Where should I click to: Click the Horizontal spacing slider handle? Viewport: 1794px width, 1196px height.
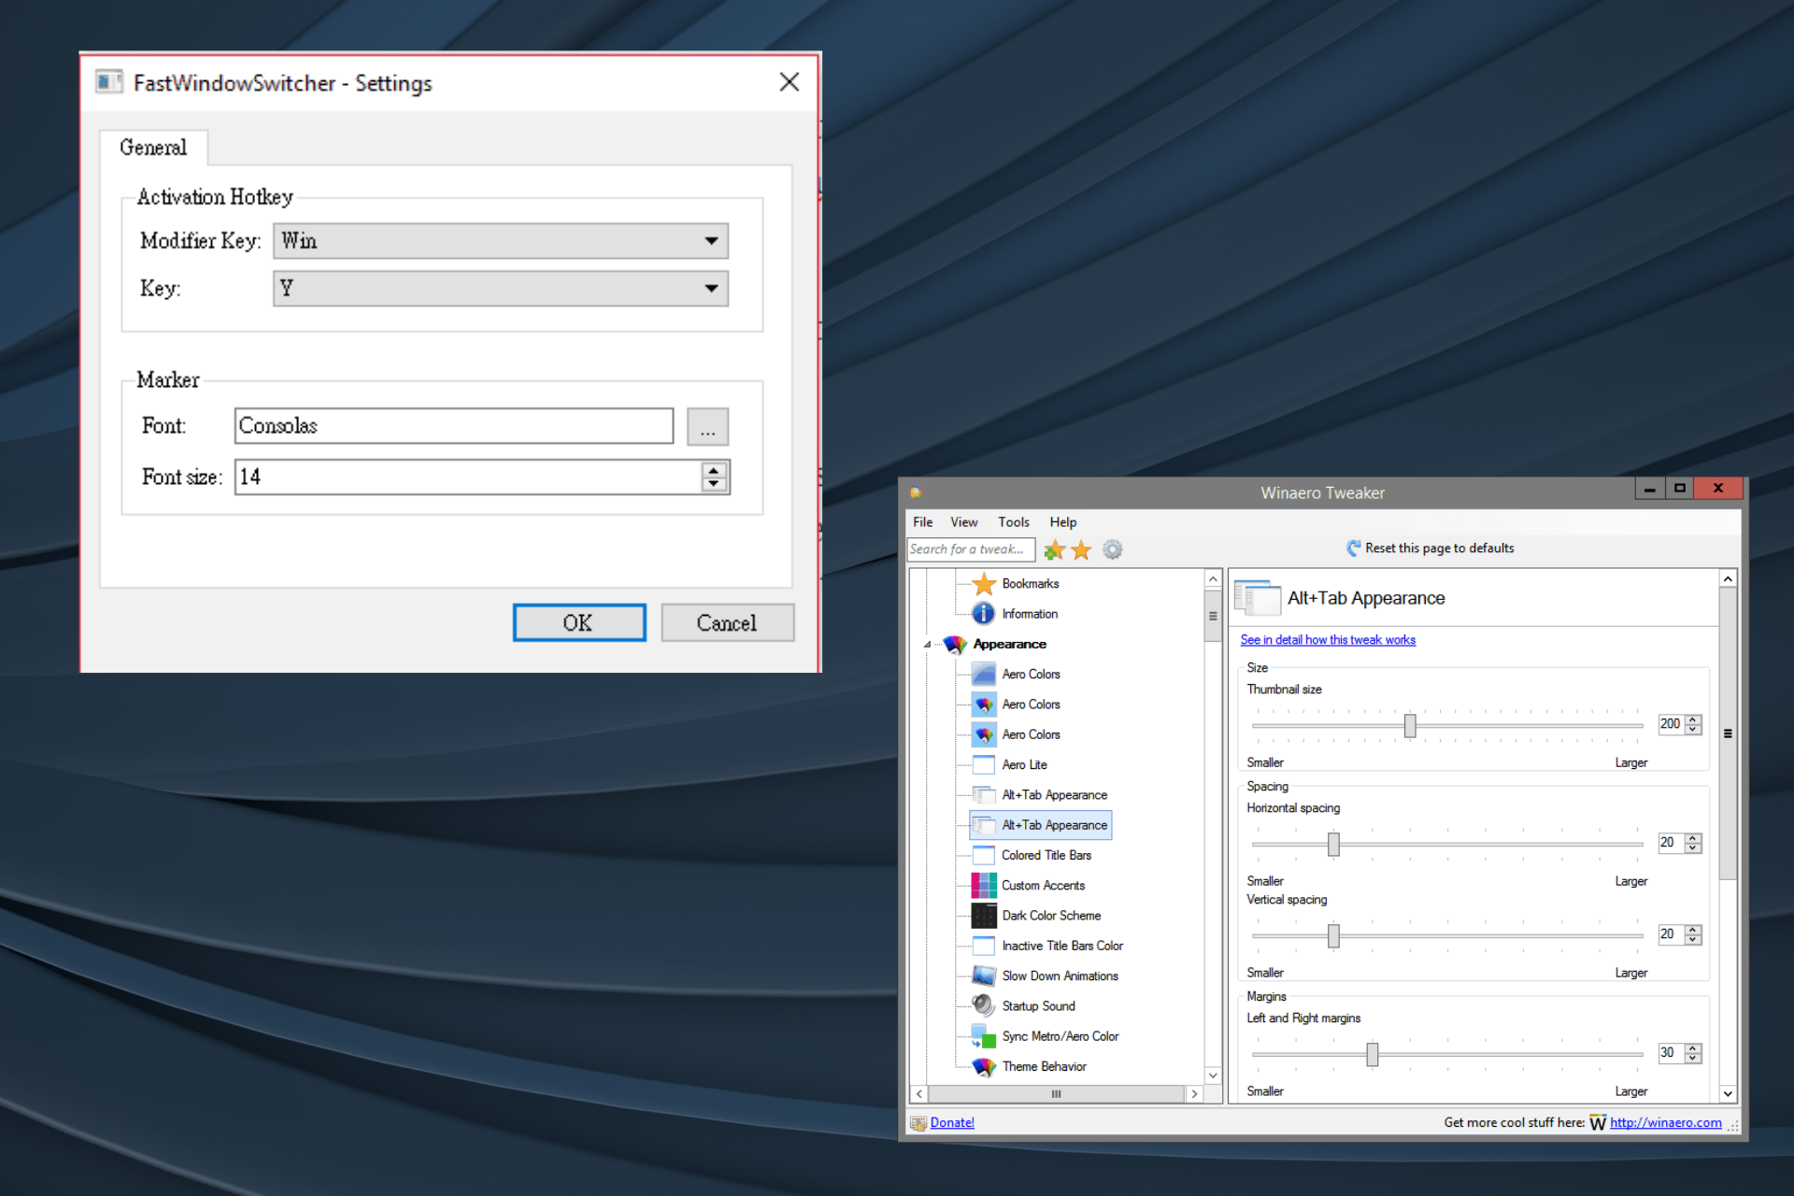[1333, 845]
